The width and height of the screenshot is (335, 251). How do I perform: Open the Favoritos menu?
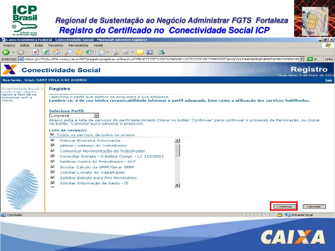pos(56,45)
